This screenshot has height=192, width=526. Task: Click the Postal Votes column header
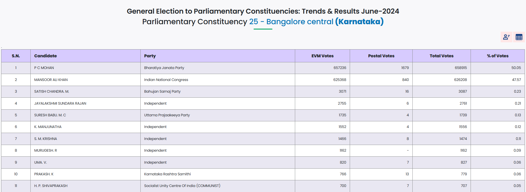coord(381,56)
